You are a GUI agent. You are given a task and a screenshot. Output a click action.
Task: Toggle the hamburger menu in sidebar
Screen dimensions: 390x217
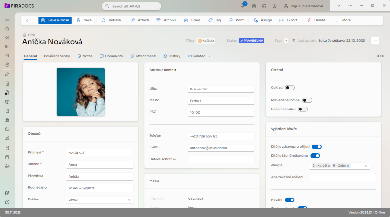tap(7, 19)
